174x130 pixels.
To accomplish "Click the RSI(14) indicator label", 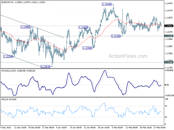I will click(x=5, y=99).
